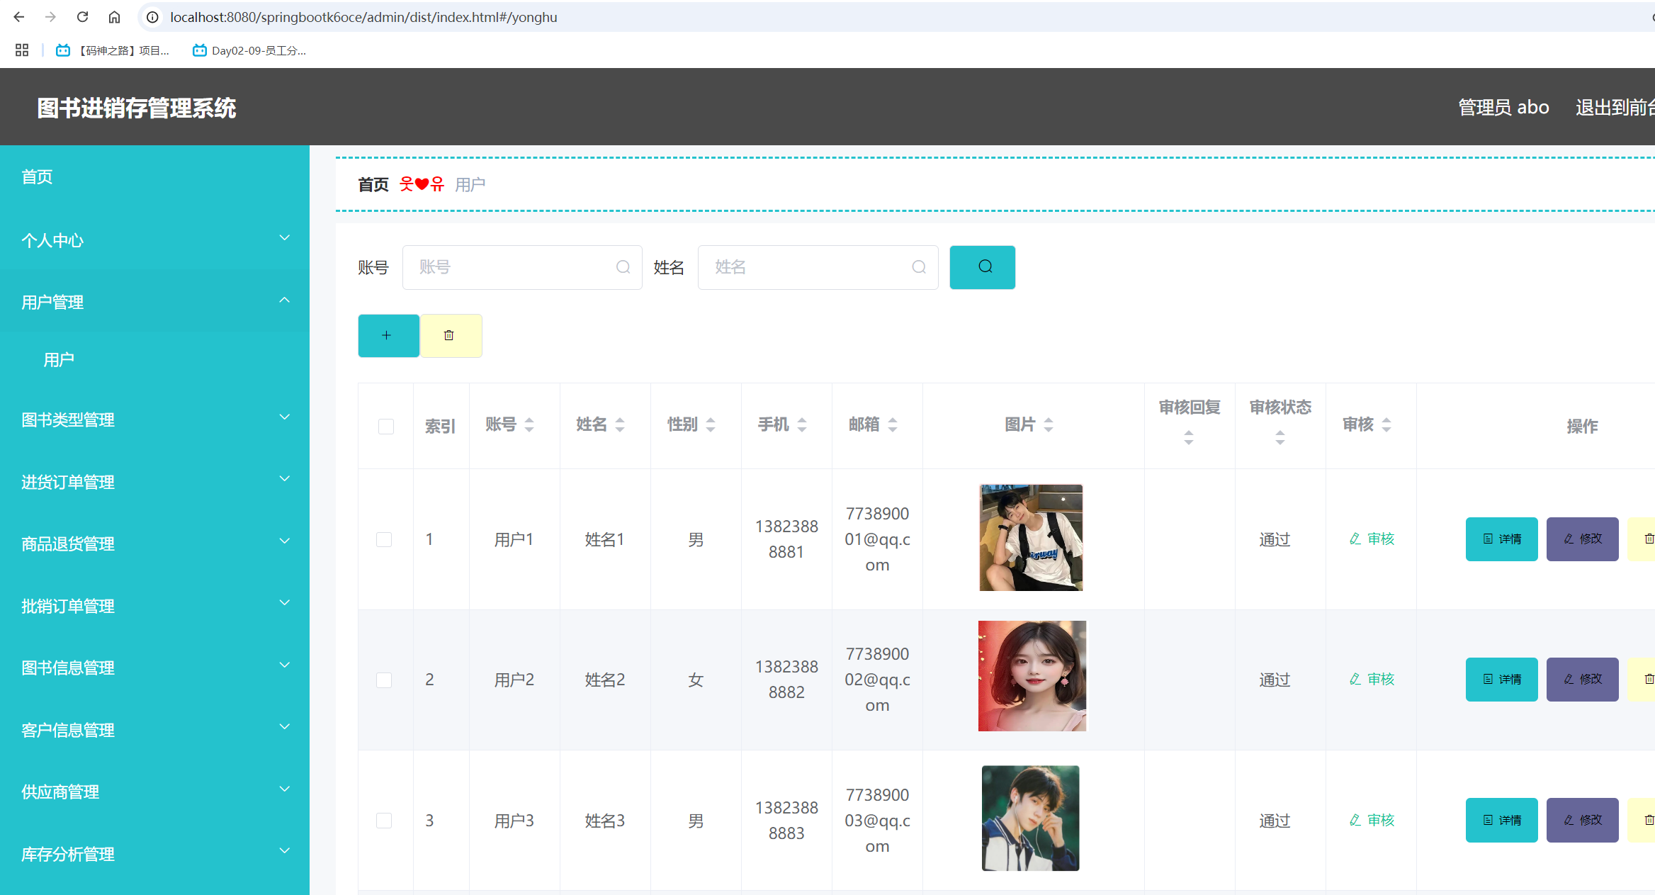1655x895 pixels.
Task: Click 审核 pencil link for 用户1
Action: point(1372,539)
